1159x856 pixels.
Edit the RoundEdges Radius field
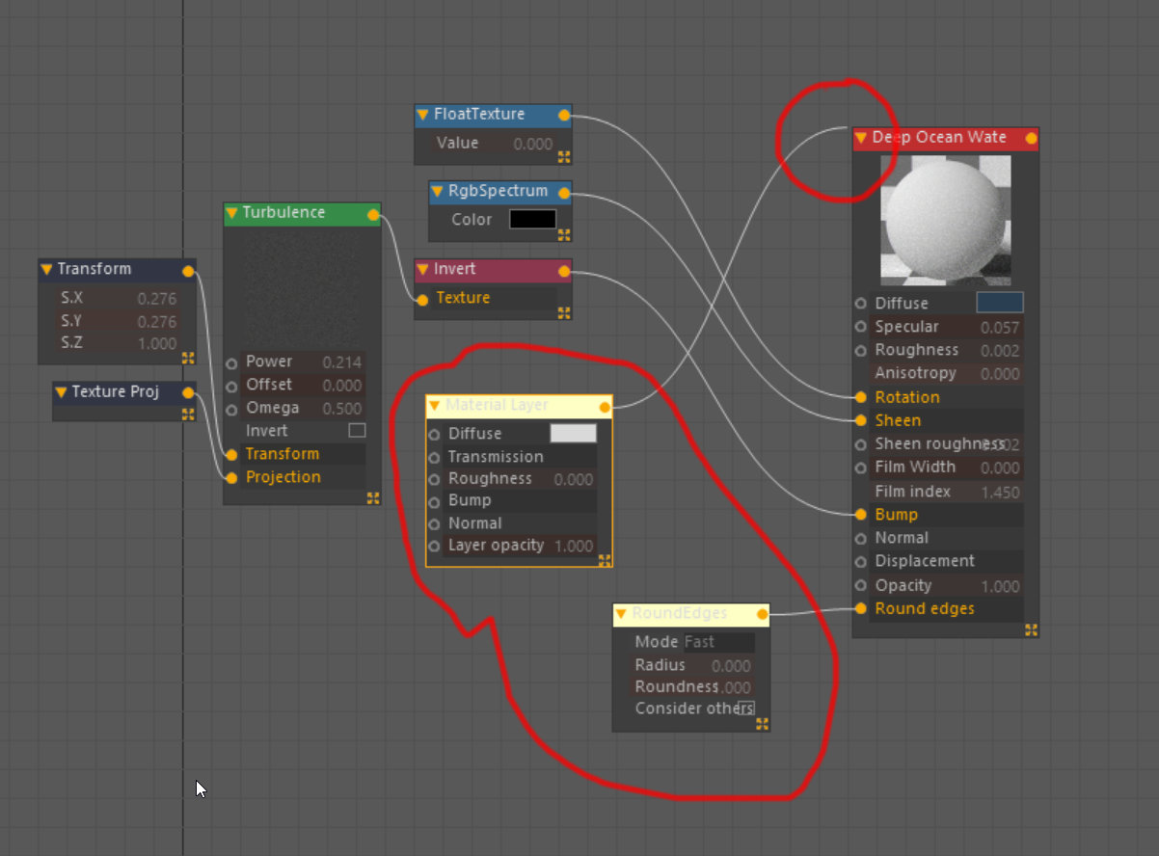[691, 665]
